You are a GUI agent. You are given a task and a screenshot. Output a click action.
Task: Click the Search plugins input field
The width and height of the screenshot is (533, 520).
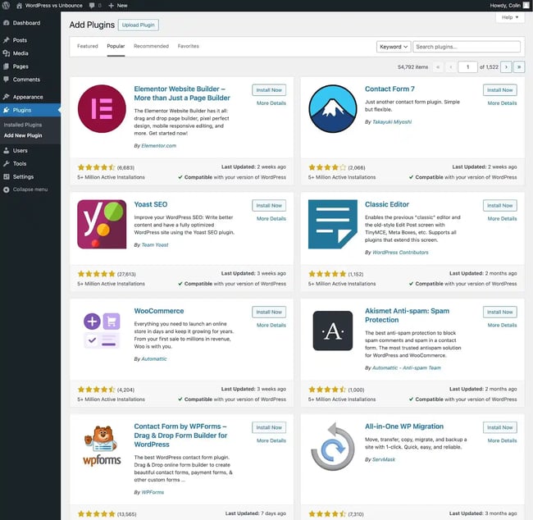click(467, 47)
